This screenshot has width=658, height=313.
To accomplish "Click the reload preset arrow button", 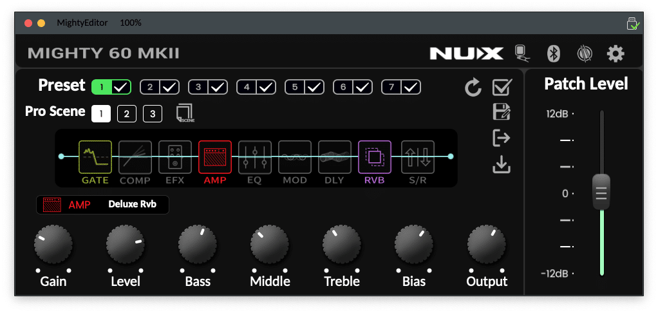I will coord(473,88).
